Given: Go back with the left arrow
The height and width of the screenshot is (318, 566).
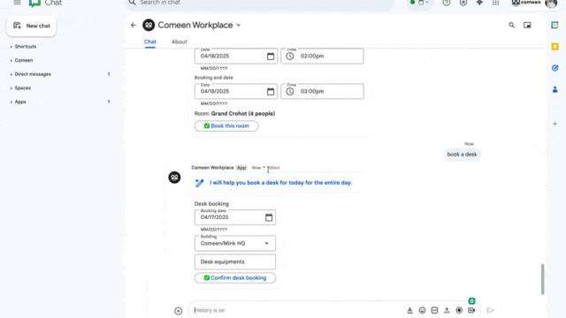Looking at the screenshot, I should pyautogui.click(x=134, y=26).
